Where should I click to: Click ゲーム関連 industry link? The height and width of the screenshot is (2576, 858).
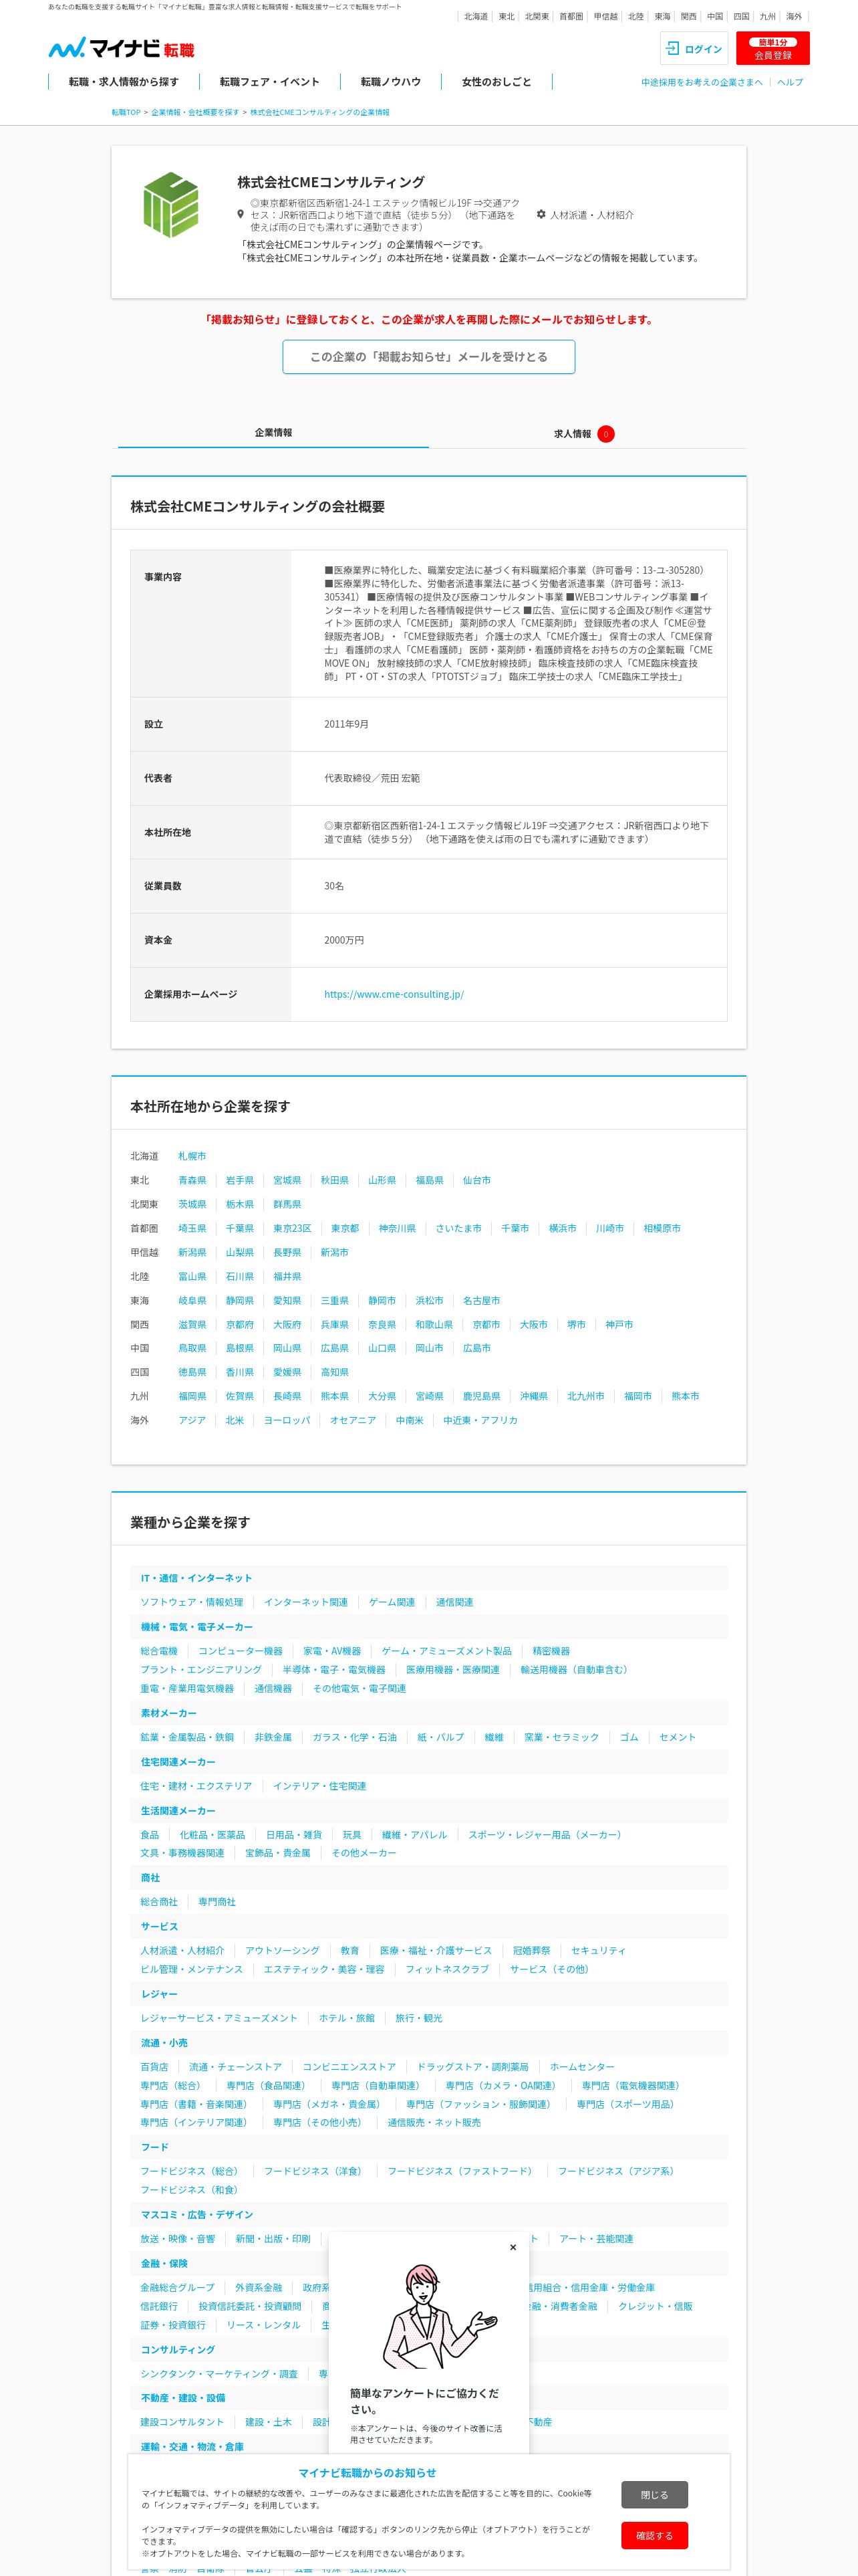tap(392, 1602)
